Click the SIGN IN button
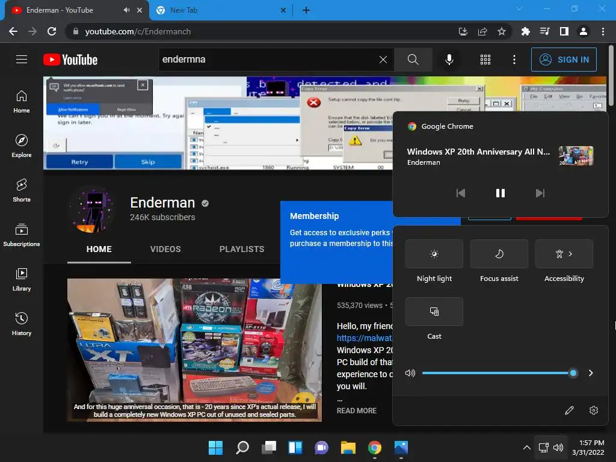The width and height of the screenshot is (616, 462). click(x=564, y=60)
